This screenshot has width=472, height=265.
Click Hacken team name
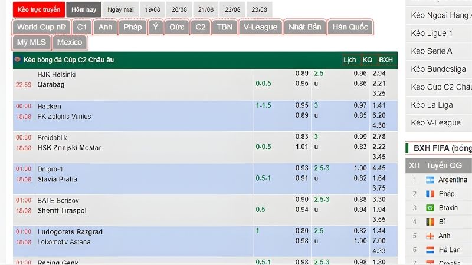pos(49,107)
